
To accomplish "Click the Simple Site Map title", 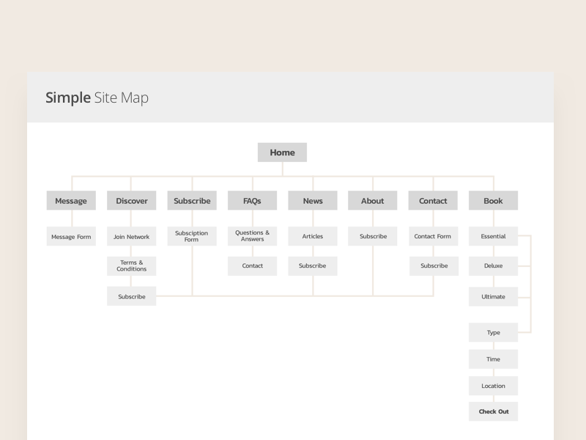I will pyautogui.click(x=97, y=98).
